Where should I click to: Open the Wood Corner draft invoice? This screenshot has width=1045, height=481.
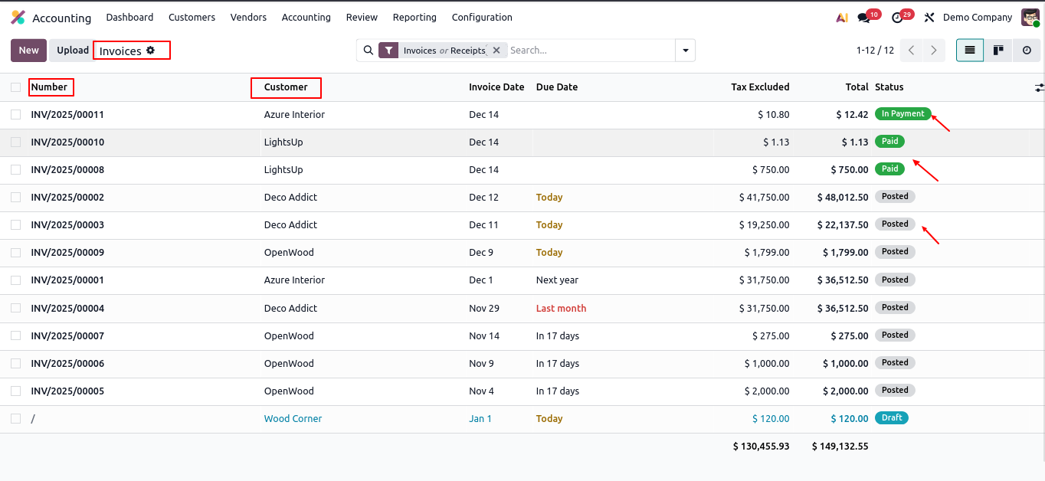[293, 419]
